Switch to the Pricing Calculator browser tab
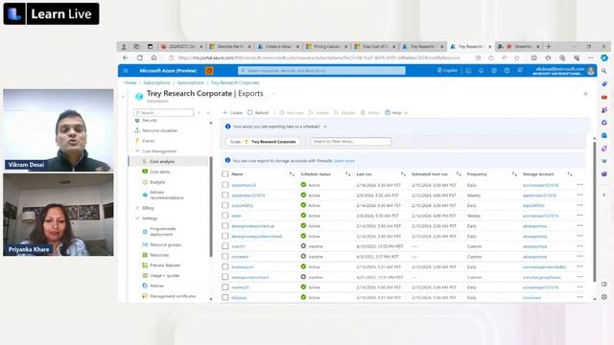 [326, 47]
